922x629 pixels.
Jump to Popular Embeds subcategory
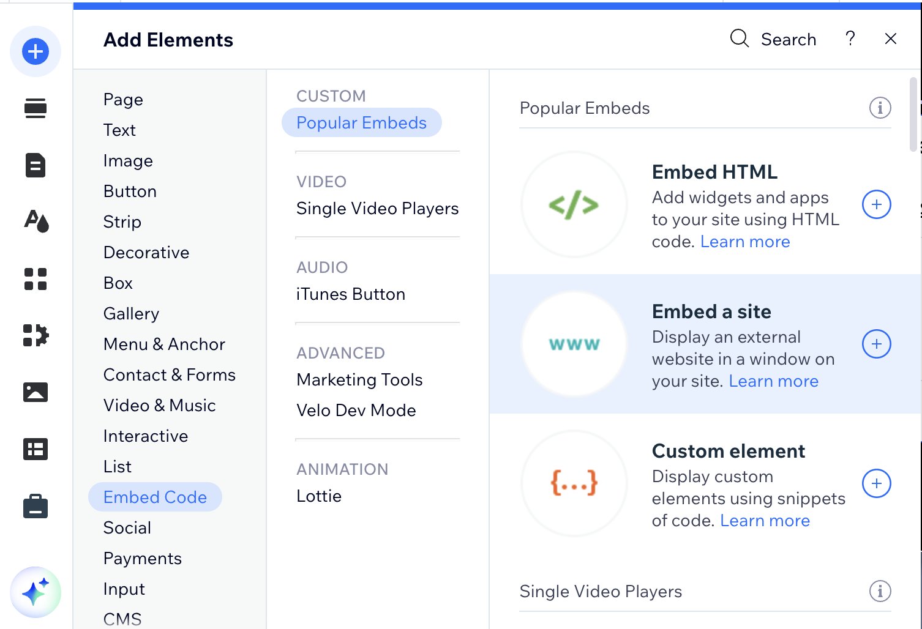pos(362,123)
